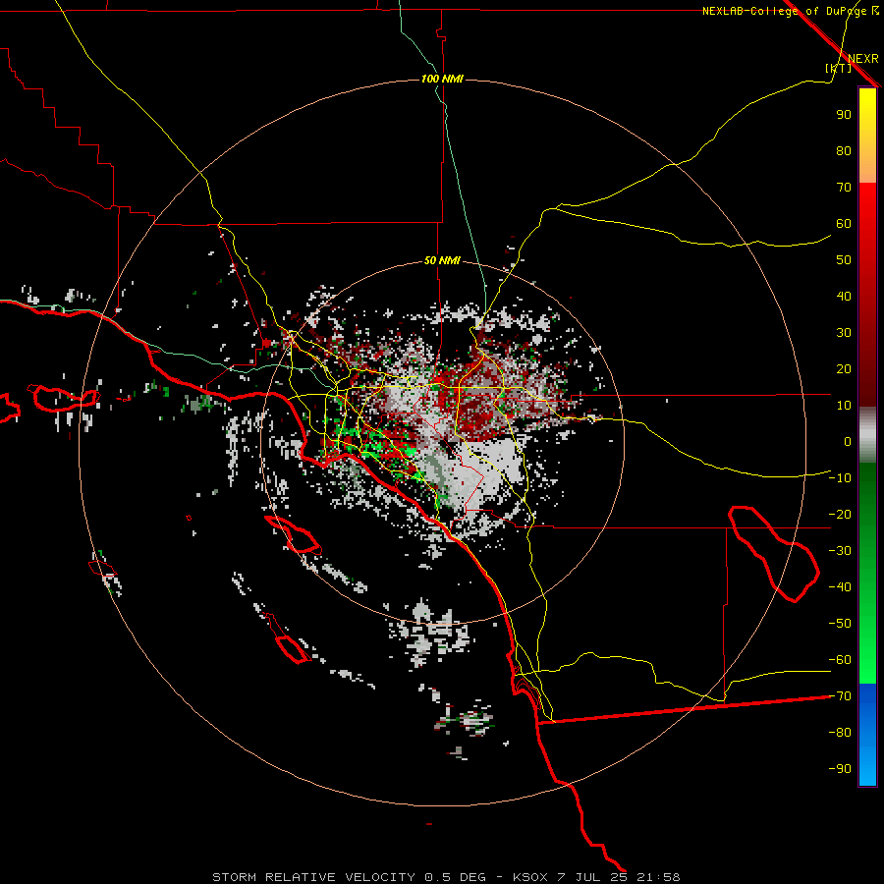Image resolution: width=884 pixels, height=884 pixels.
Task: Pick the blue segment of the color bar
Action: tap(867, 735)
